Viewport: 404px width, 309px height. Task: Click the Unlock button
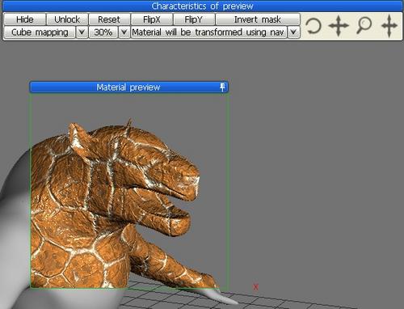(x=67, y=19)
